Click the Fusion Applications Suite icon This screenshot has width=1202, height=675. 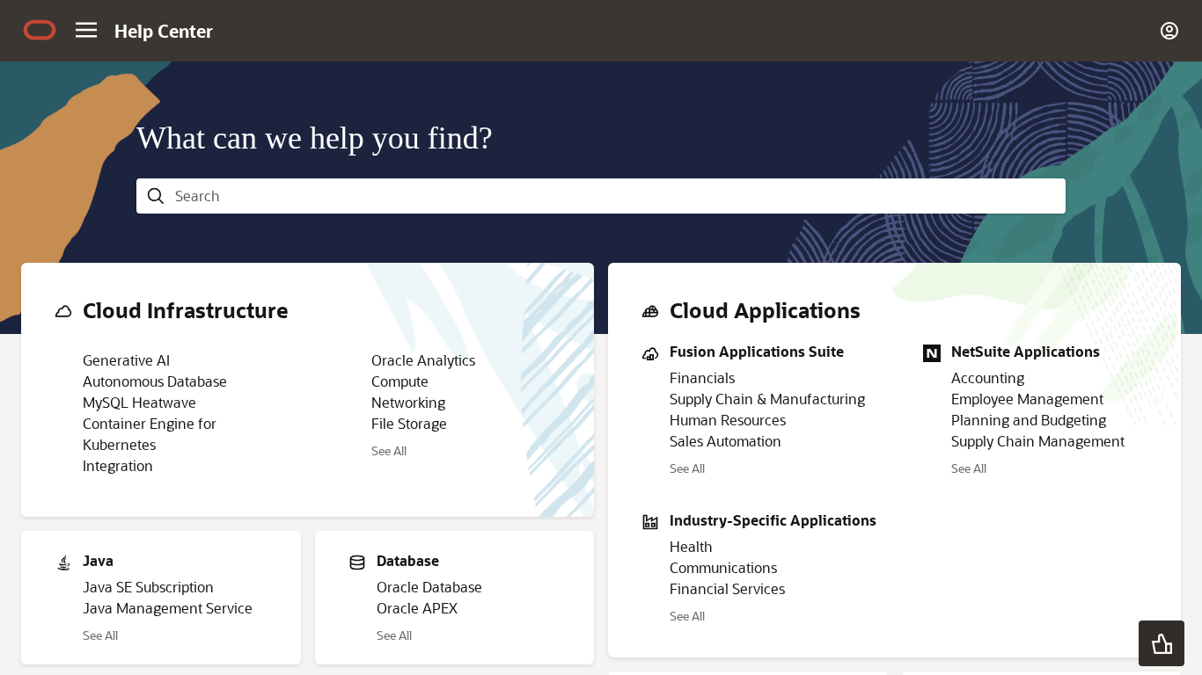650,353
